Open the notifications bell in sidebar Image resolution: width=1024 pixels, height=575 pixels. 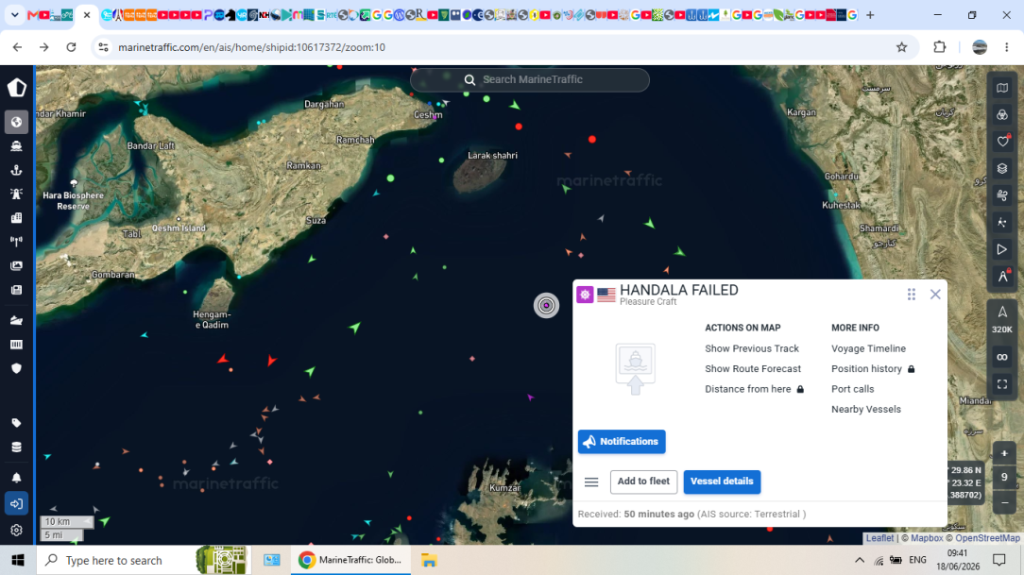(16, 478)
